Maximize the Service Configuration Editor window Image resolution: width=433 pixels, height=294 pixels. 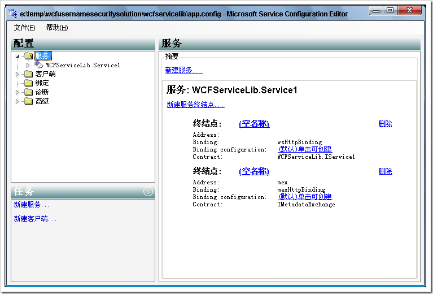(390, 11)
